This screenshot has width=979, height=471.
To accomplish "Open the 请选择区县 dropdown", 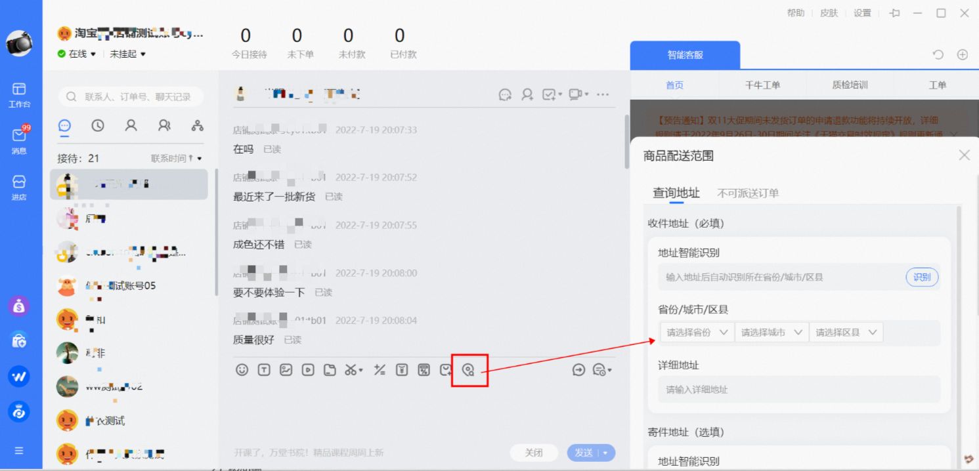I will (x=846, y=333).
